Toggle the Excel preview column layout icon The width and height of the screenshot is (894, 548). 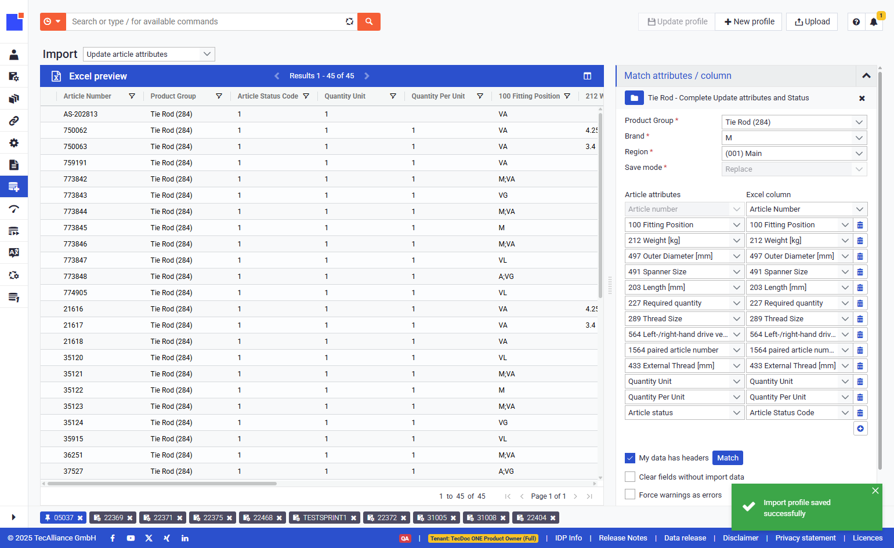coord(587,76)
